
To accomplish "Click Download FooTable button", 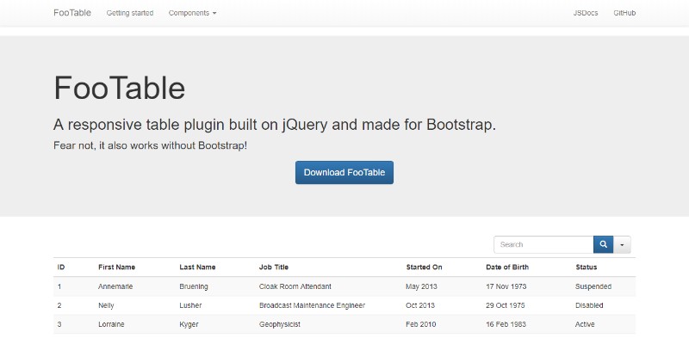I will coord(344,173).
